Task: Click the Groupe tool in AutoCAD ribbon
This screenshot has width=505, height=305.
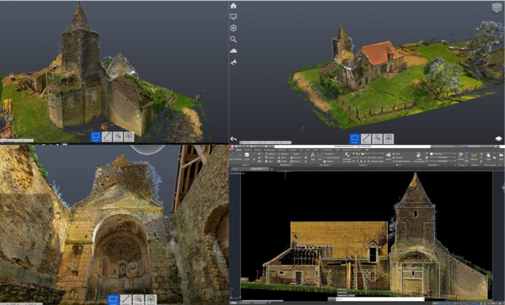Action: tap(461, 156)
